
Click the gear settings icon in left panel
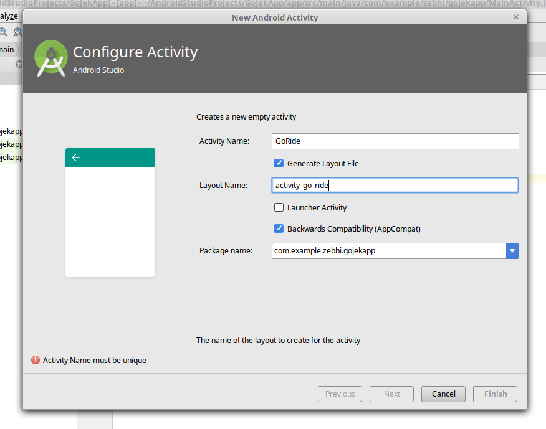coord(18,64)
